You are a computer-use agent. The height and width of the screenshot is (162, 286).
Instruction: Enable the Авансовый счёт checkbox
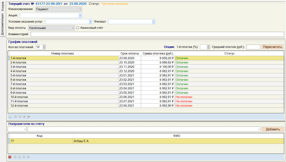78,28
